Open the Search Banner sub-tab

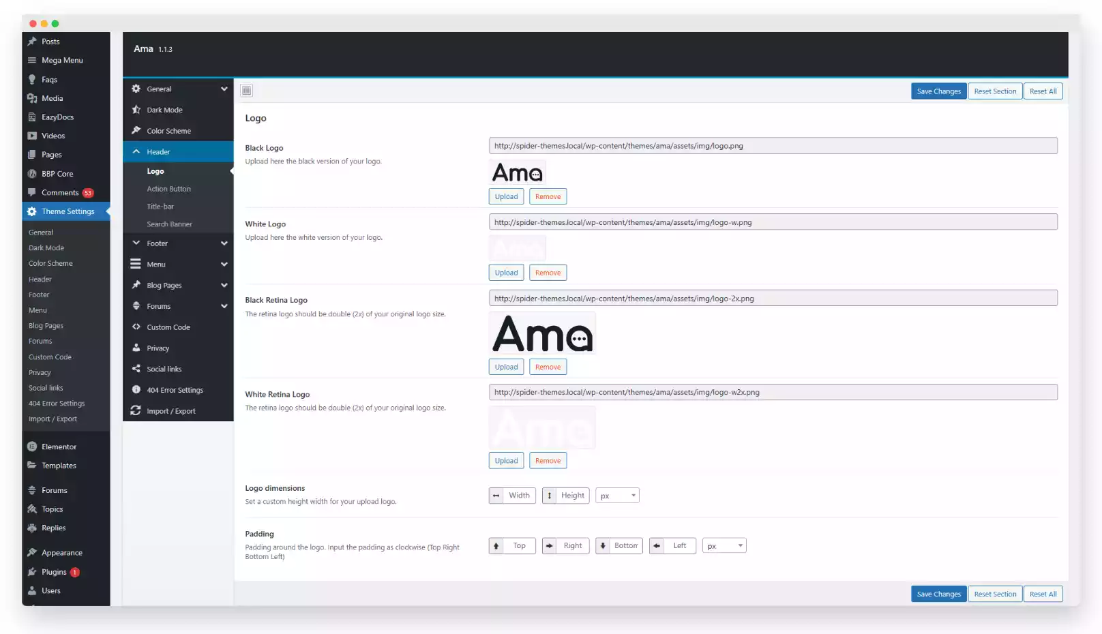coord(169,224)
